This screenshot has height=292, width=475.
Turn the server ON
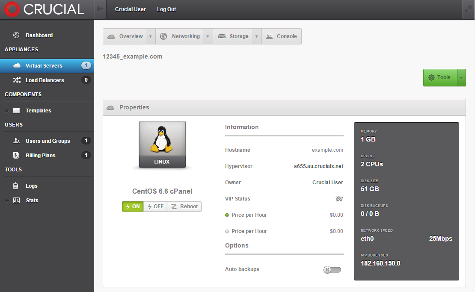[x=133, y=206]
